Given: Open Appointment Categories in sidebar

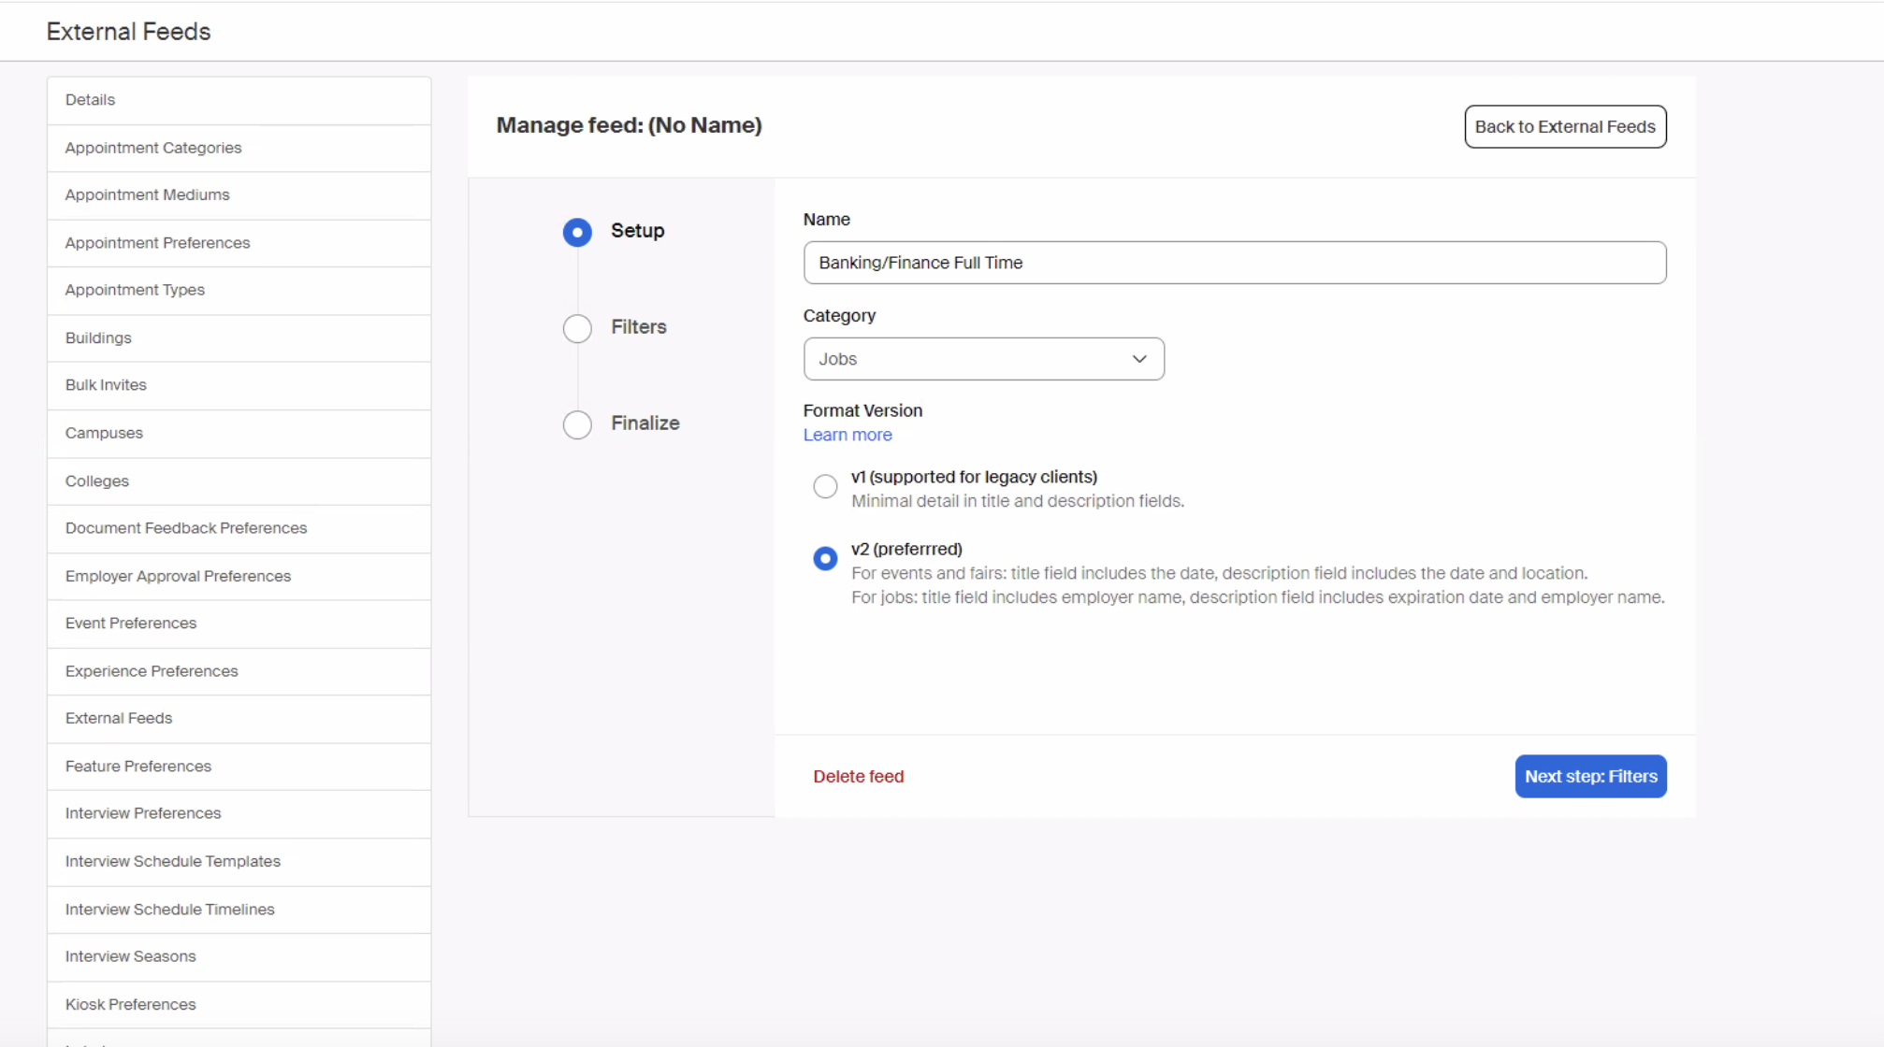Looking at the screenshot, I should click(153, 148).
